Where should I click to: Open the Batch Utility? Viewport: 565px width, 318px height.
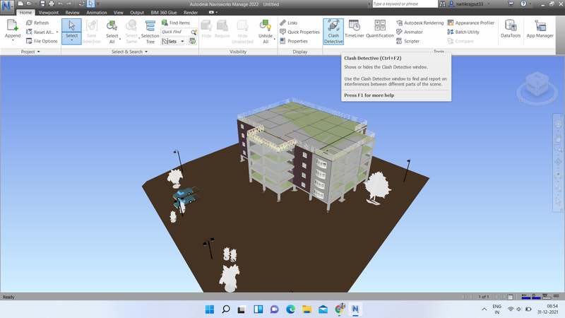pyautogui.click(x=463, y=32)
